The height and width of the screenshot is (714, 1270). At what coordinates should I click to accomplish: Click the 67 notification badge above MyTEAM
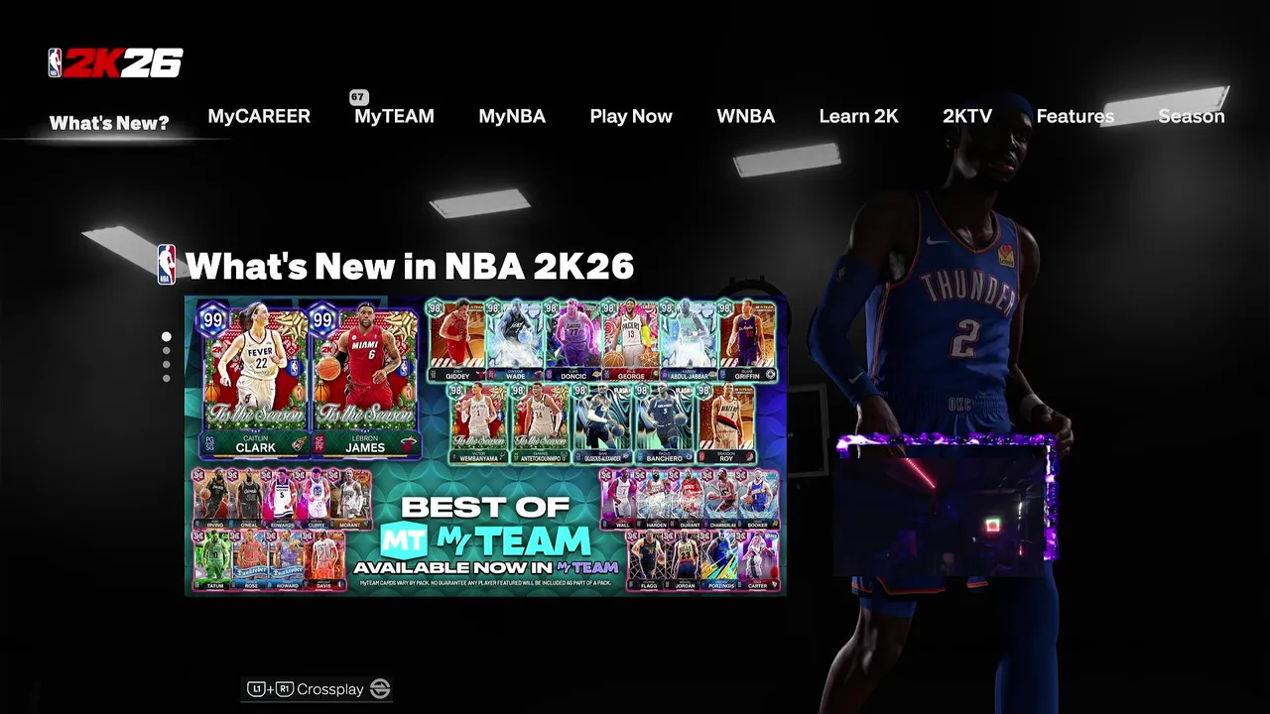click(x=359, y=97)
